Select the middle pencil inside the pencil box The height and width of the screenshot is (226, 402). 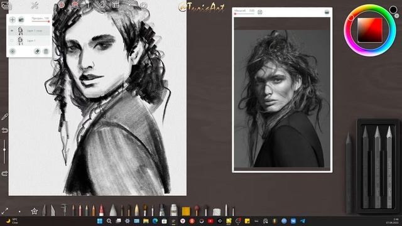coord(378,167)
